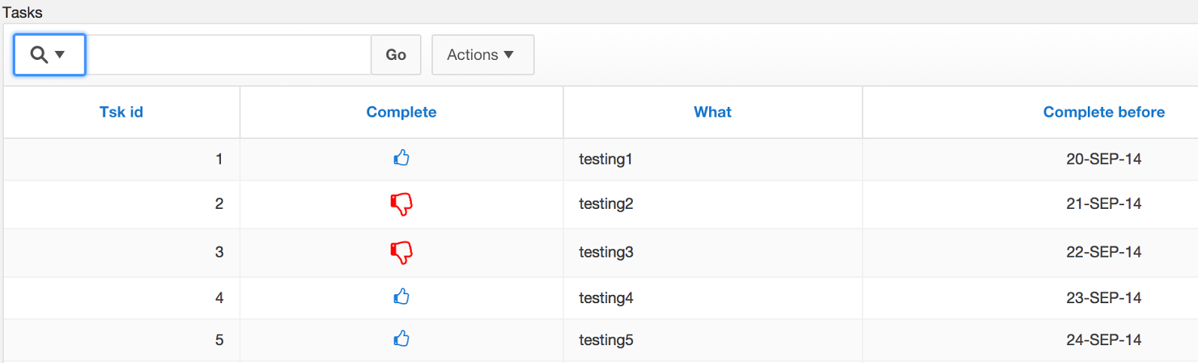Select the testing1 task name cell

pyautogui.click(x=606, y=159)
